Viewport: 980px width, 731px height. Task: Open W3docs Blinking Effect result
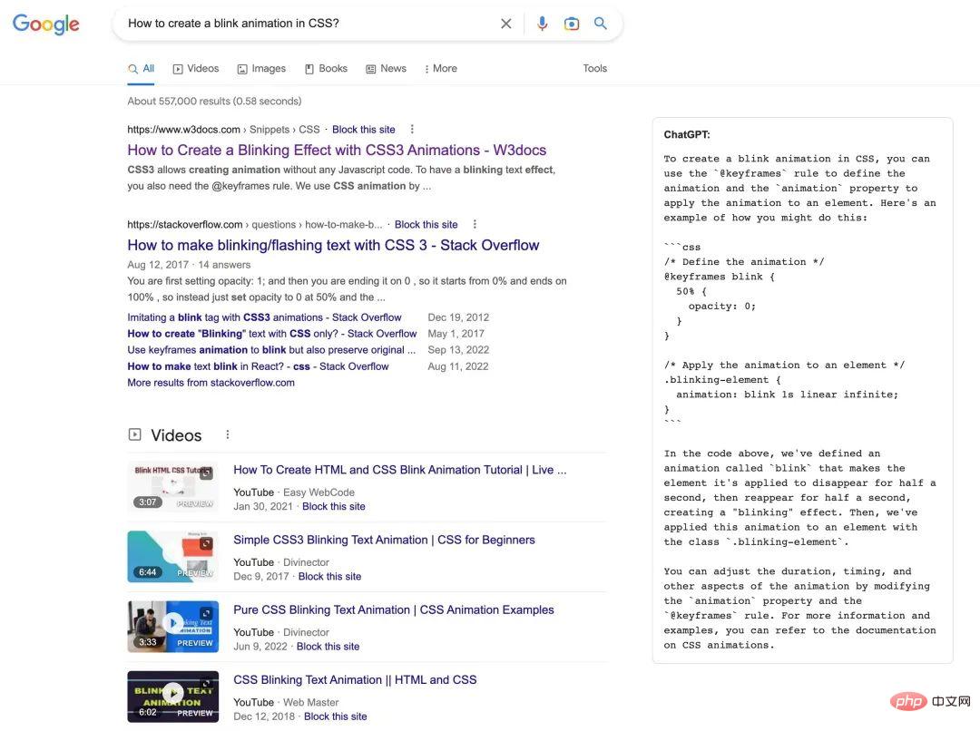coord(337,150)
